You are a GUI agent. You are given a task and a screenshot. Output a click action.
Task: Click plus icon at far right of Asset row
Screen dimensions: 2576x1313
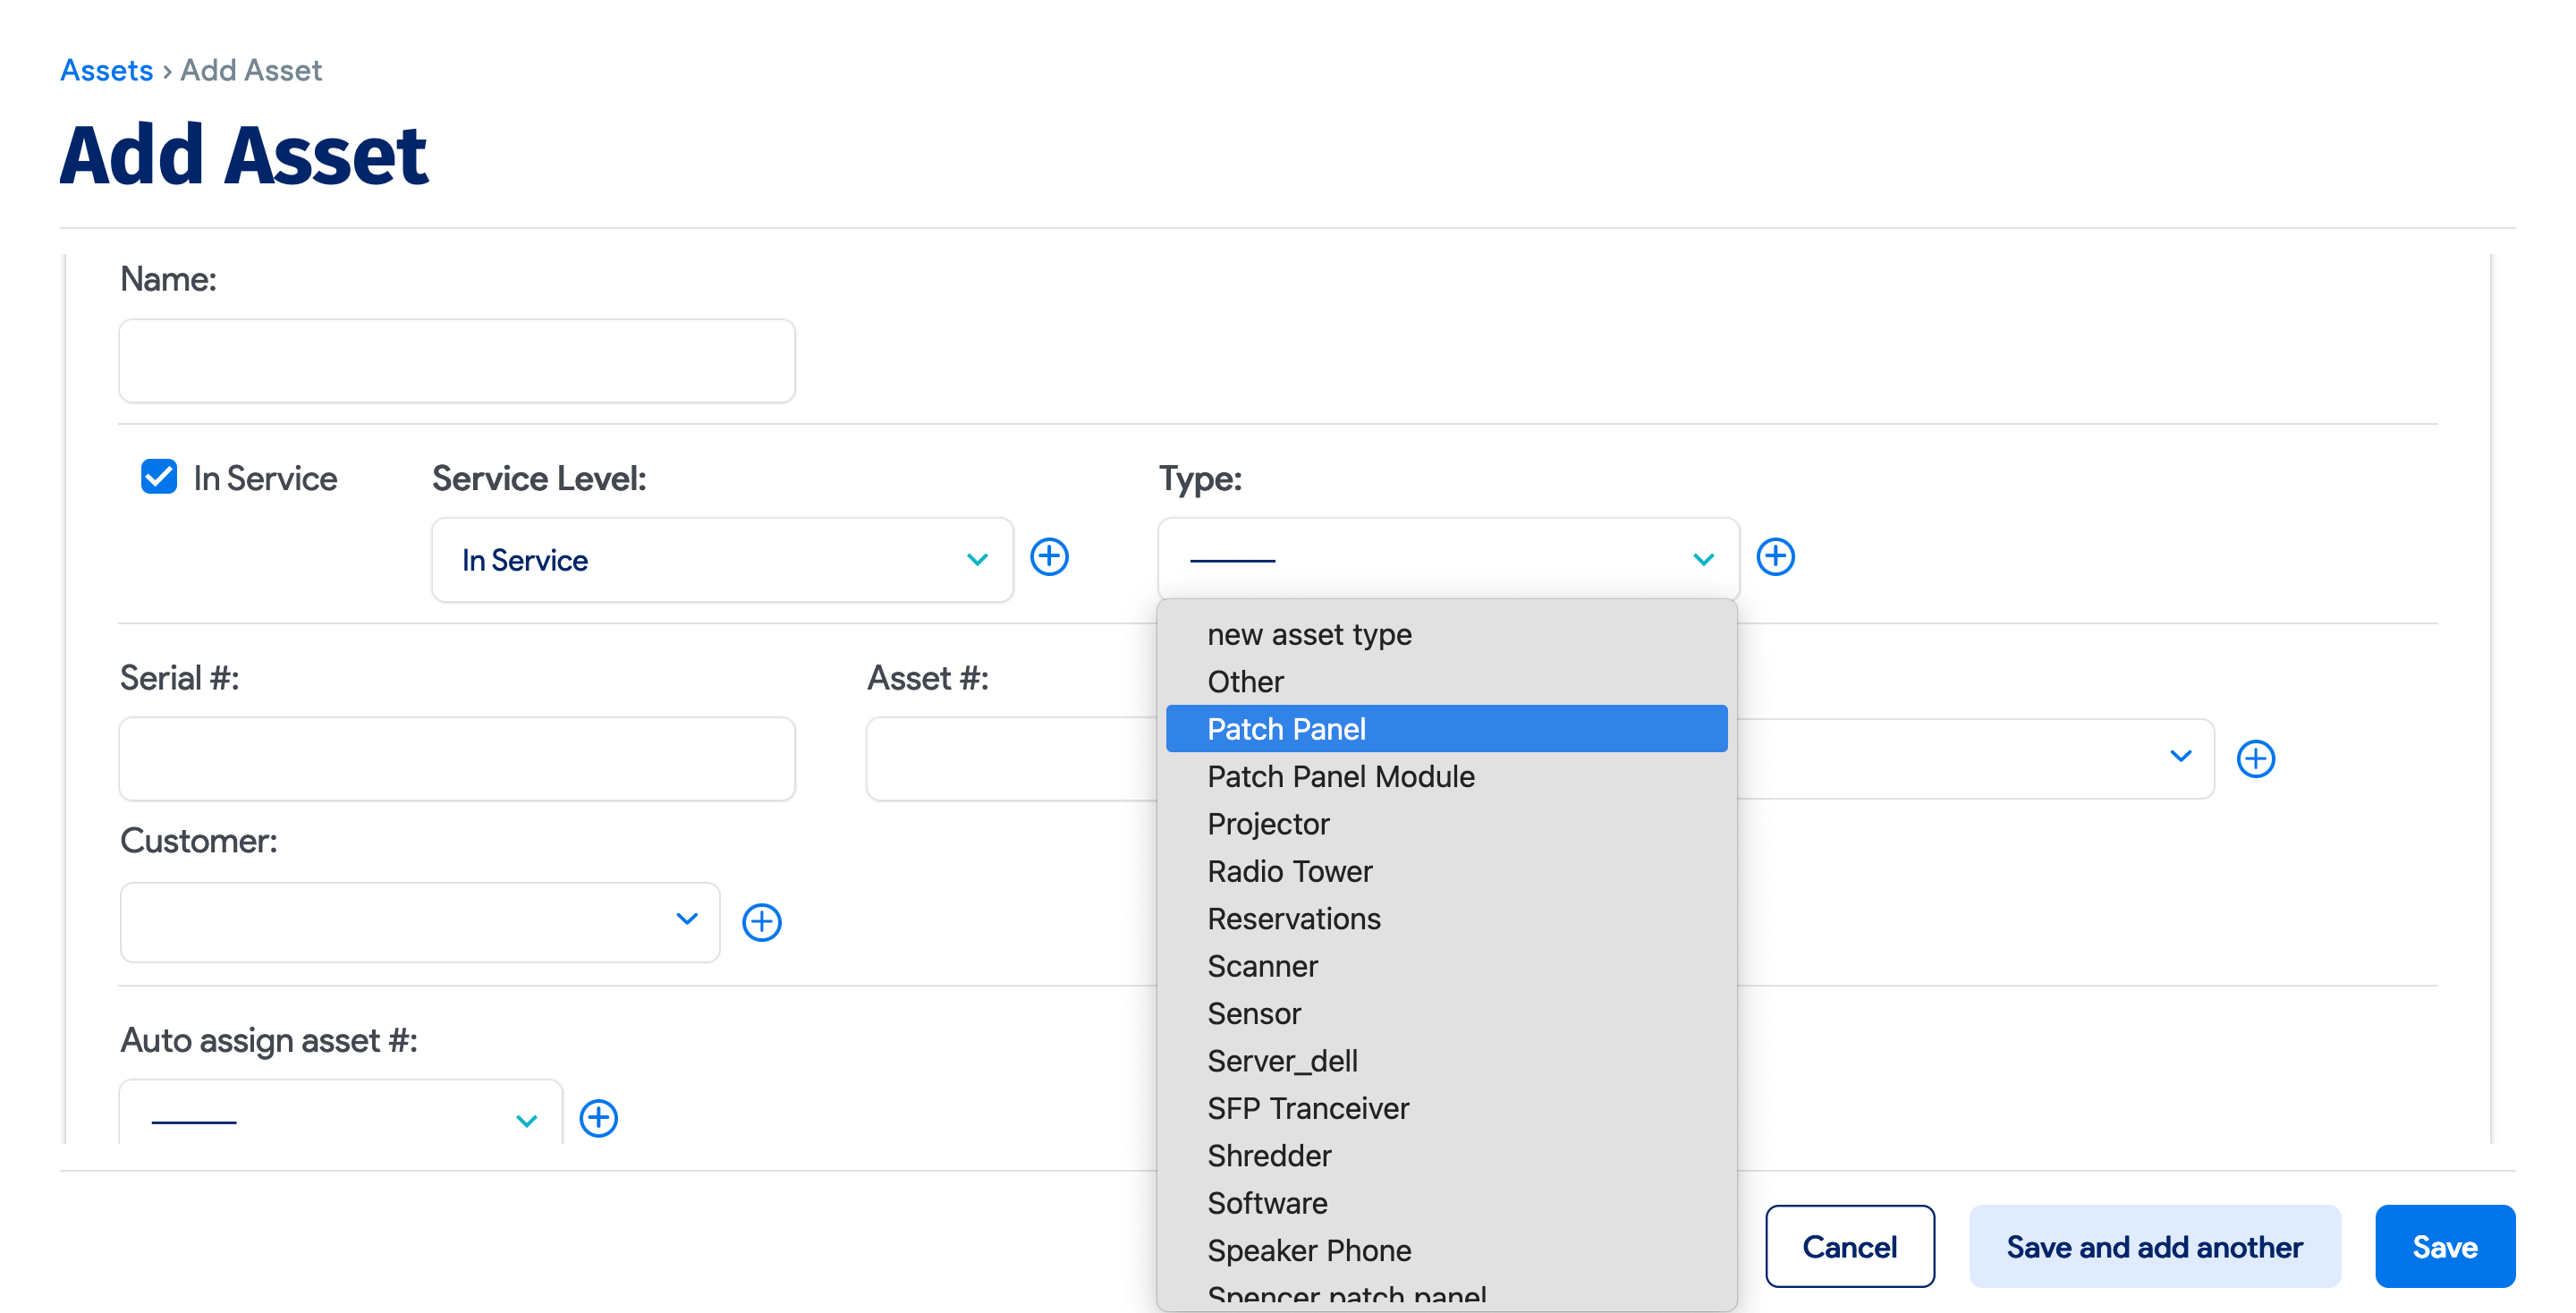[x=2255, y=758]
